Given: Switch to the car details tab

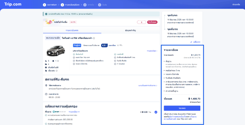Looking at the screenshot, I should 72,30.
